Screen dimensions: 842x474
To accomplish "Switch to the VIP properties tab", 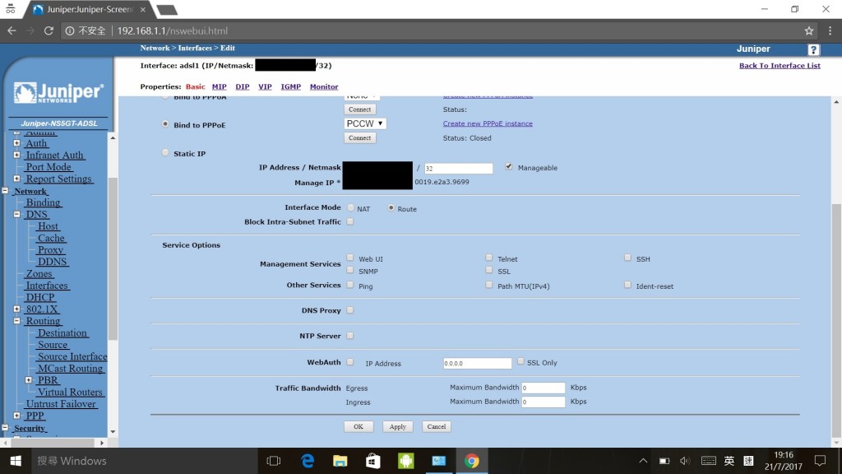I will pos(265,86).
